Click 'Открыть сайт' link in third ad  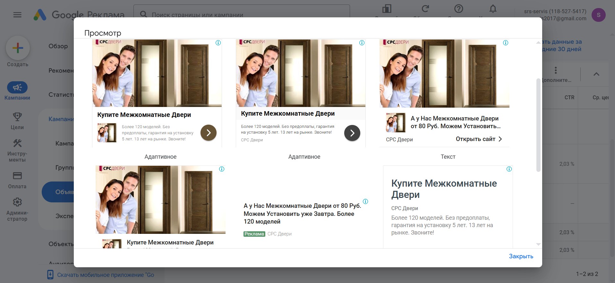coord(479,139)
